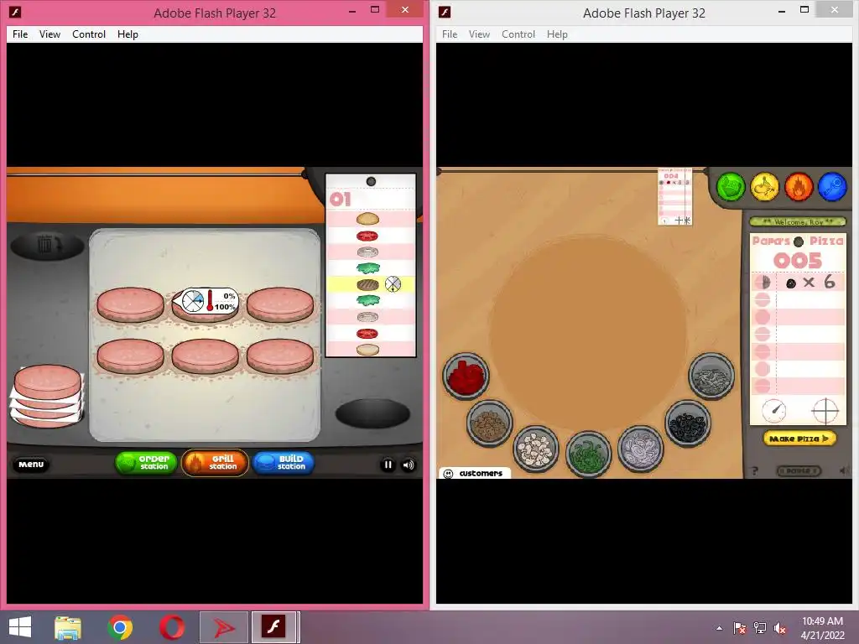Open the Help menu in the left Flash window
The image size is (859, 644).
click(x=128, y=34)
